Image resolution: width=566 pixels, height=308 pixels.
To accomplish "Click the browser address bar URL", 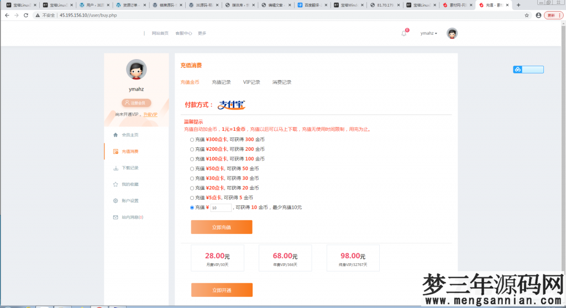I will (88, 15).
